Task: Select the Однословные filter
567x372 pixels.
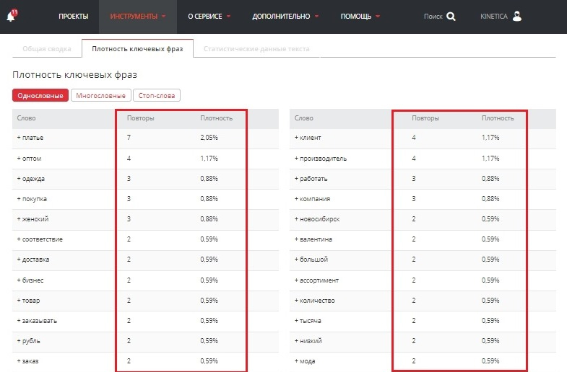Action: pos(40,95)
